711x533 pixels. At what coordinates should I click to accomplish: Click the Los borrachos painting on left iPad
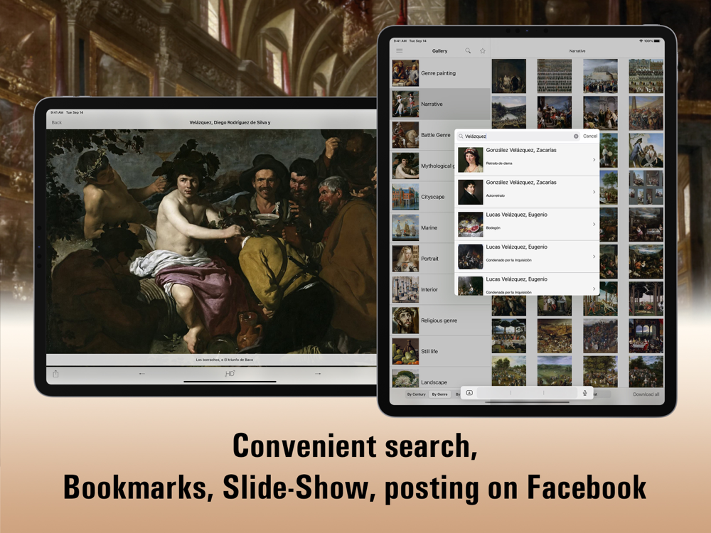211,242
